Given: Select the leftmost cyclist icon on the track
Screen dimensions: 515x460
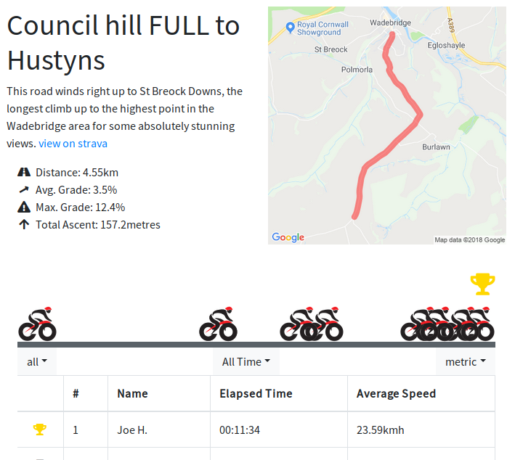Looking at the screenshot, I should 37,324.
